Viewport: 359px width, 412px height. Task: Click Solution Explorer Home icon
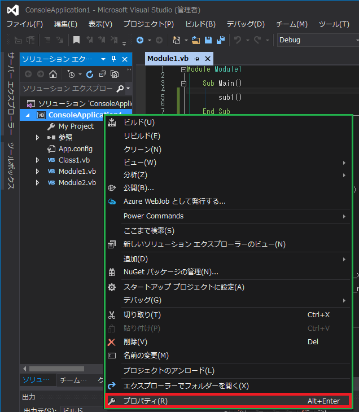(x=53, y=74)
